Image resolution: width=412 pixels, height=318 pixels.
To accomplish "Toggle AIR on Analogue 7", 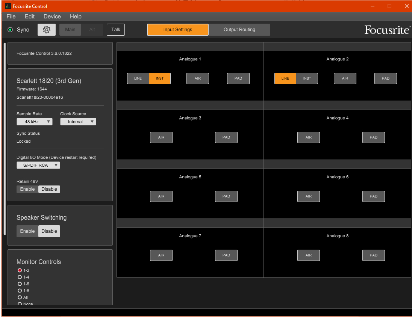I will point(161,255).
